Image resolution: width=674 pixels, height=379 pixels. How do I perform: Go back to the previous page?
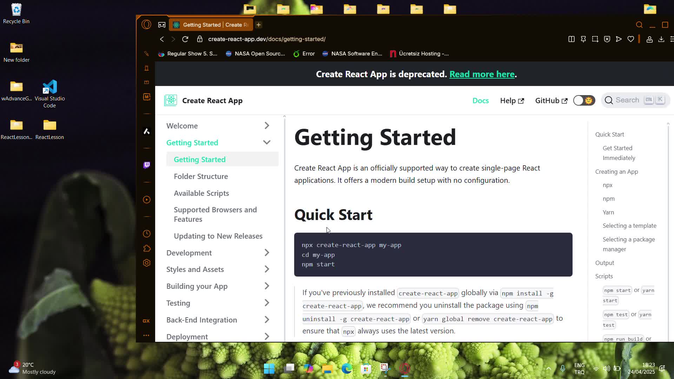pyautogui.click(x=162, y=39)
